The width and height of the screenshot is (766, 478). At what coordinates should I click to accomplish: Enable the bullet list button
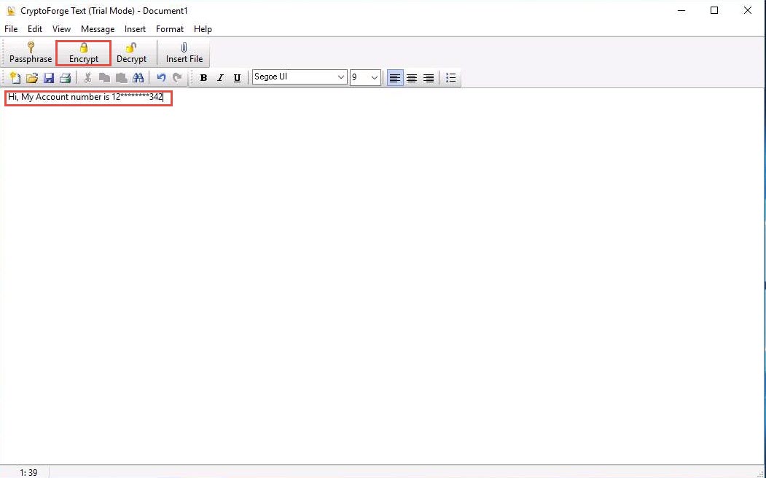(450, 78)
